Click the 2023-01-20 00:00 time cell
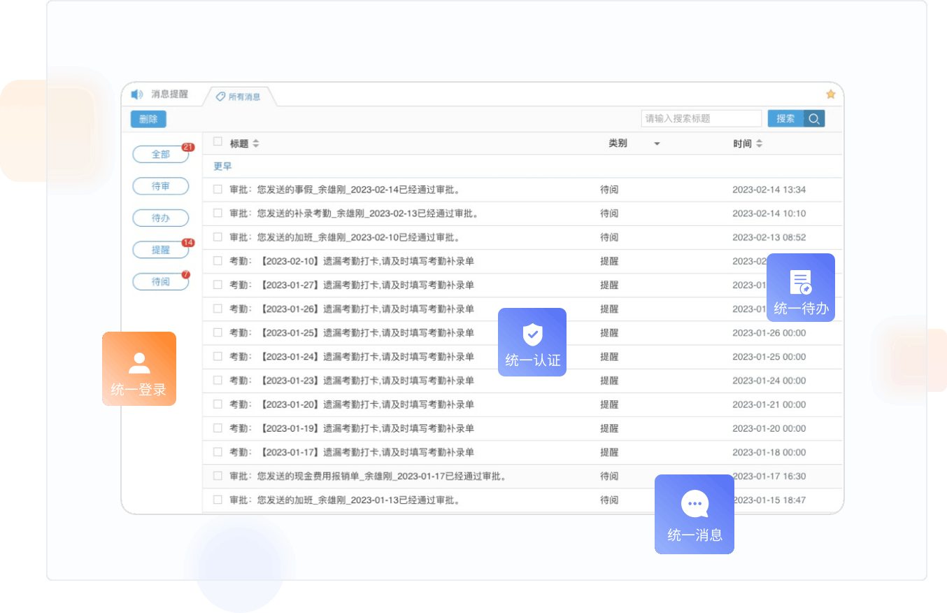The width and height of the screenshot is (947, 613). tap(769, 428)
